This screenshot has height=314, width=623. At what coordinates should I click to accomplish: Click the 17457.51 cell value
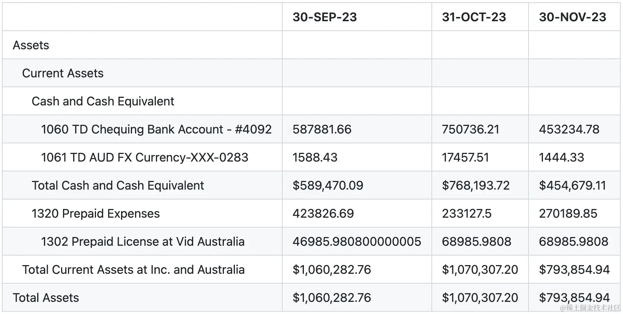point(465,157)
